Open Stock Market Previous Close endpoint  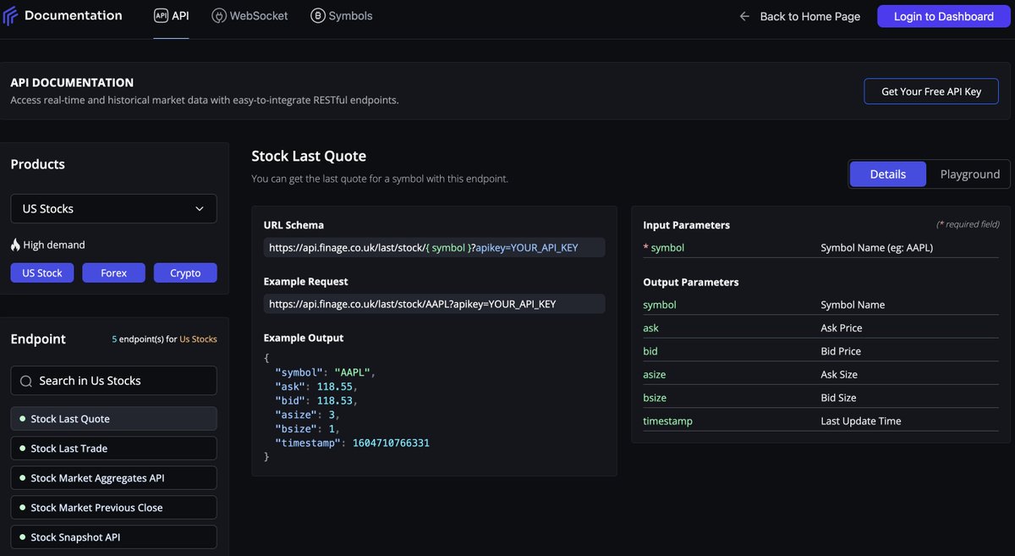pyautogui.click(x=113, y=508)
